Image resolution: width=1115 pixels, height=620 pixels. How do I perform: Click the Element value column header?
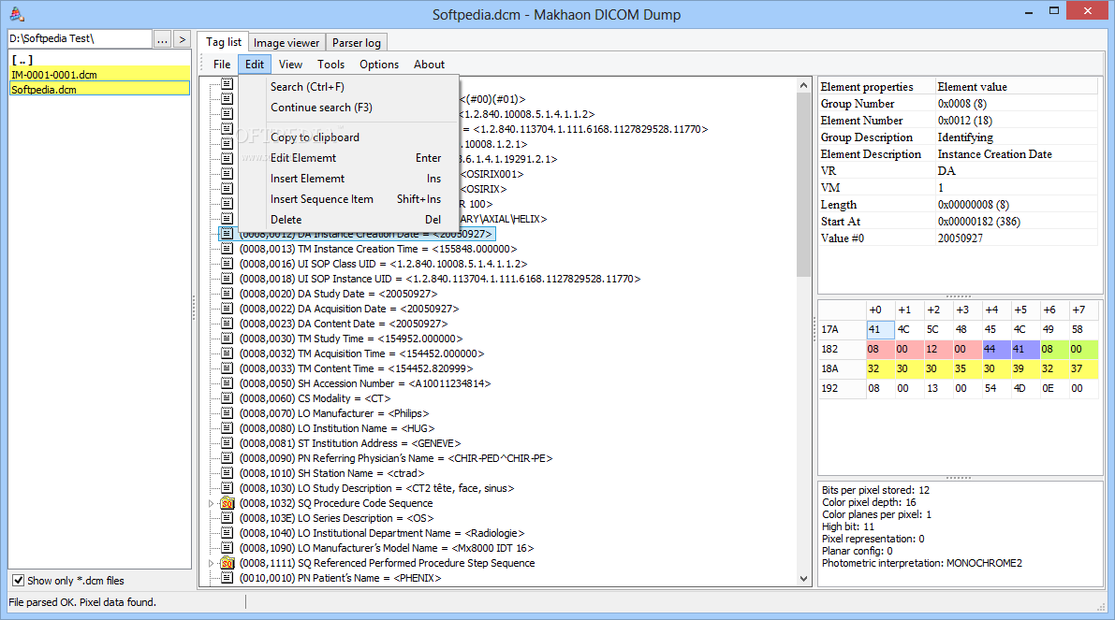[x=1016, y=87]
